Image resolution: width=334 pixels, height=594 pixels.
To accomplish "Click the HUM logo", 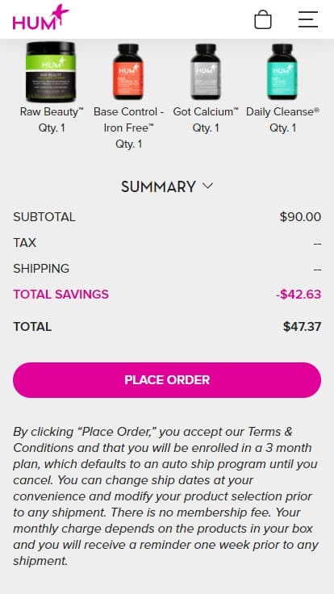I will click(41, 18).
